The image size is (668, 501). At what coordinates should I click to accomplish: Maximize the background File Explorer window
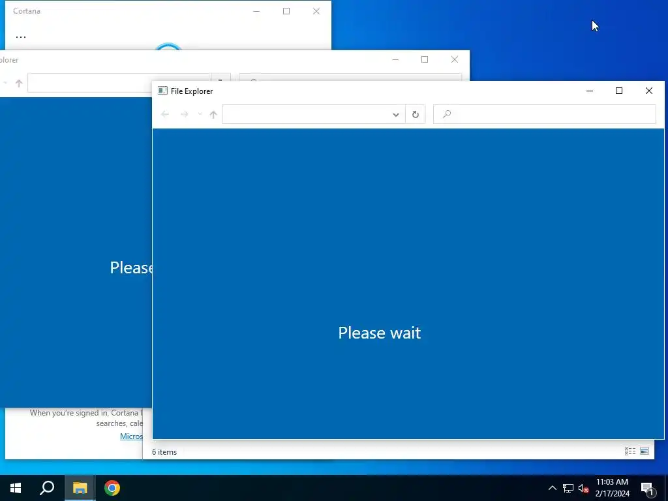425,59
